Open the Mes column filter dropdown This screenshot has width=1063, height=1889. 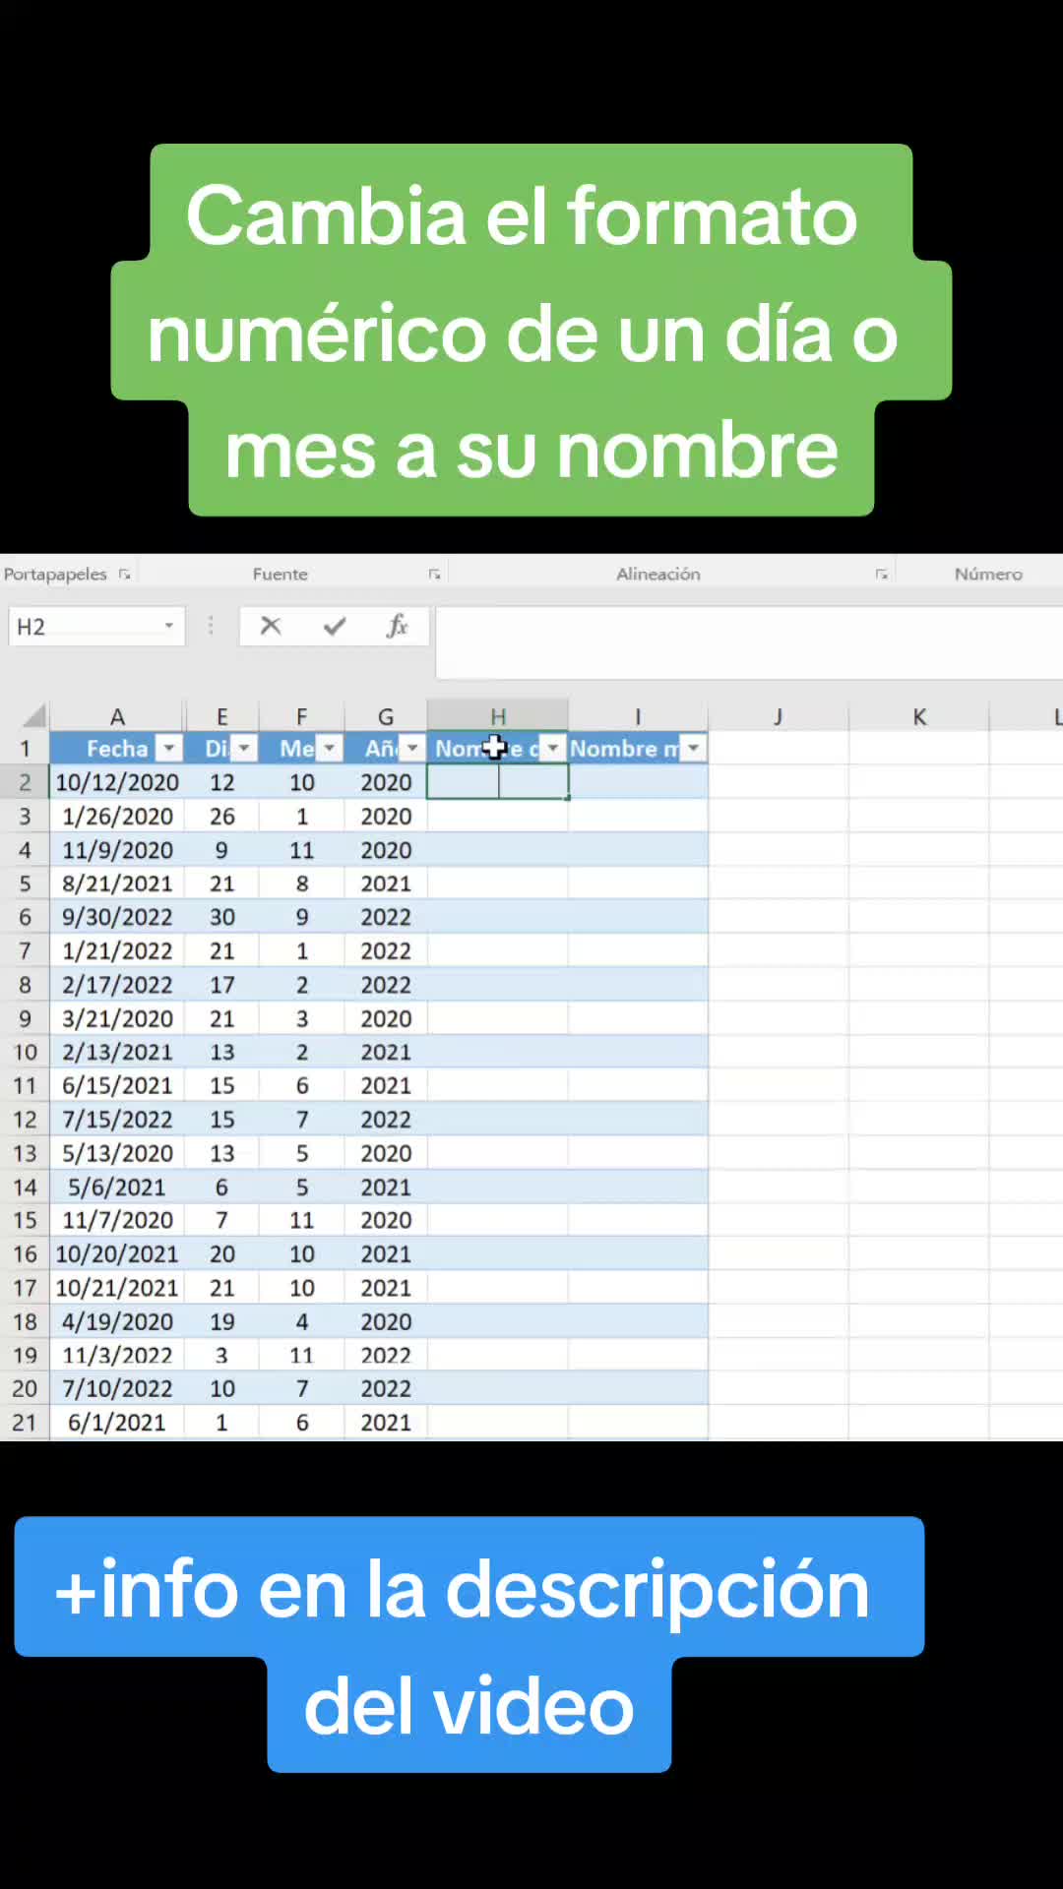click(330, 749)
